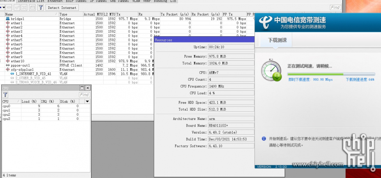Click the sfp-sfpplus1 interface icon
This screenshot has height=178, width=381.
pos(8,70)
